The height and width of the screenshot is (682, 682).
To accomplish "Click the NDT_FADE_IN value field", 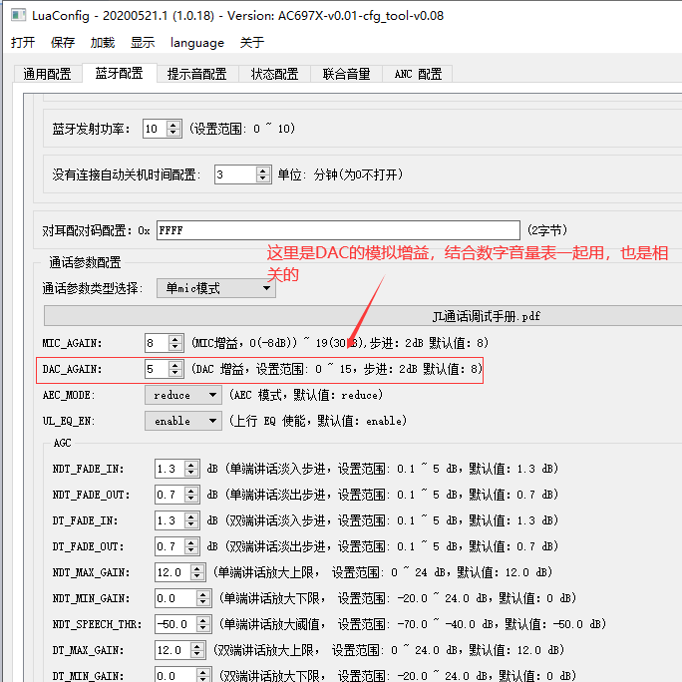I will coord(170,469).
